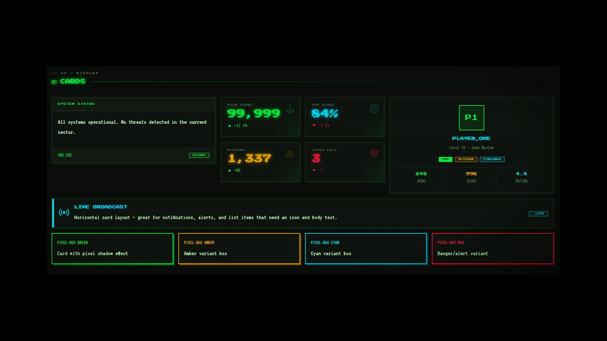Screen dimensions: 607x341
Task: Click the green up arrow next to +12.4%
Action: 230,126
